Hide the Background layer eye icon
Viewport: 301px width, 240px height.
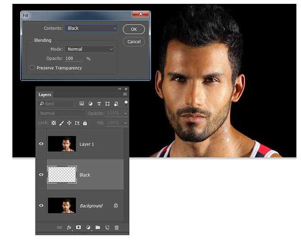click(x=41, y=206)
